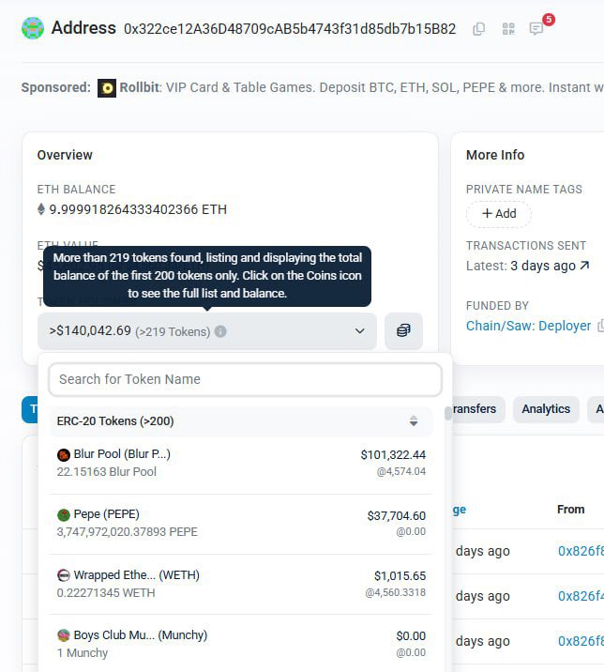604x672 pixels.
Task: Click the $101,322.44 Blur Pool value
Action: point(393,454)
